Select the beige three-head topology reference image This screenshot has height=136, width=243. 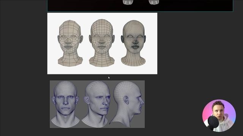102,43
